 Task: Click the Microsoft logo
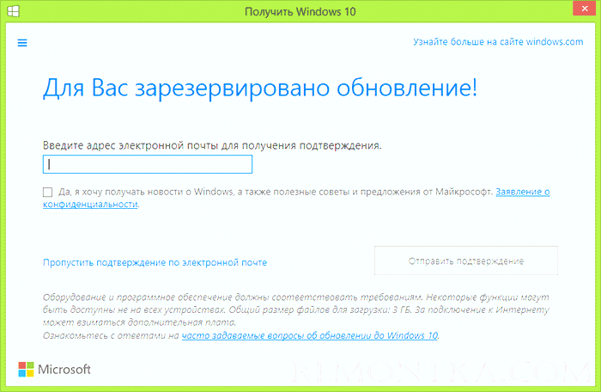(54, 370)
